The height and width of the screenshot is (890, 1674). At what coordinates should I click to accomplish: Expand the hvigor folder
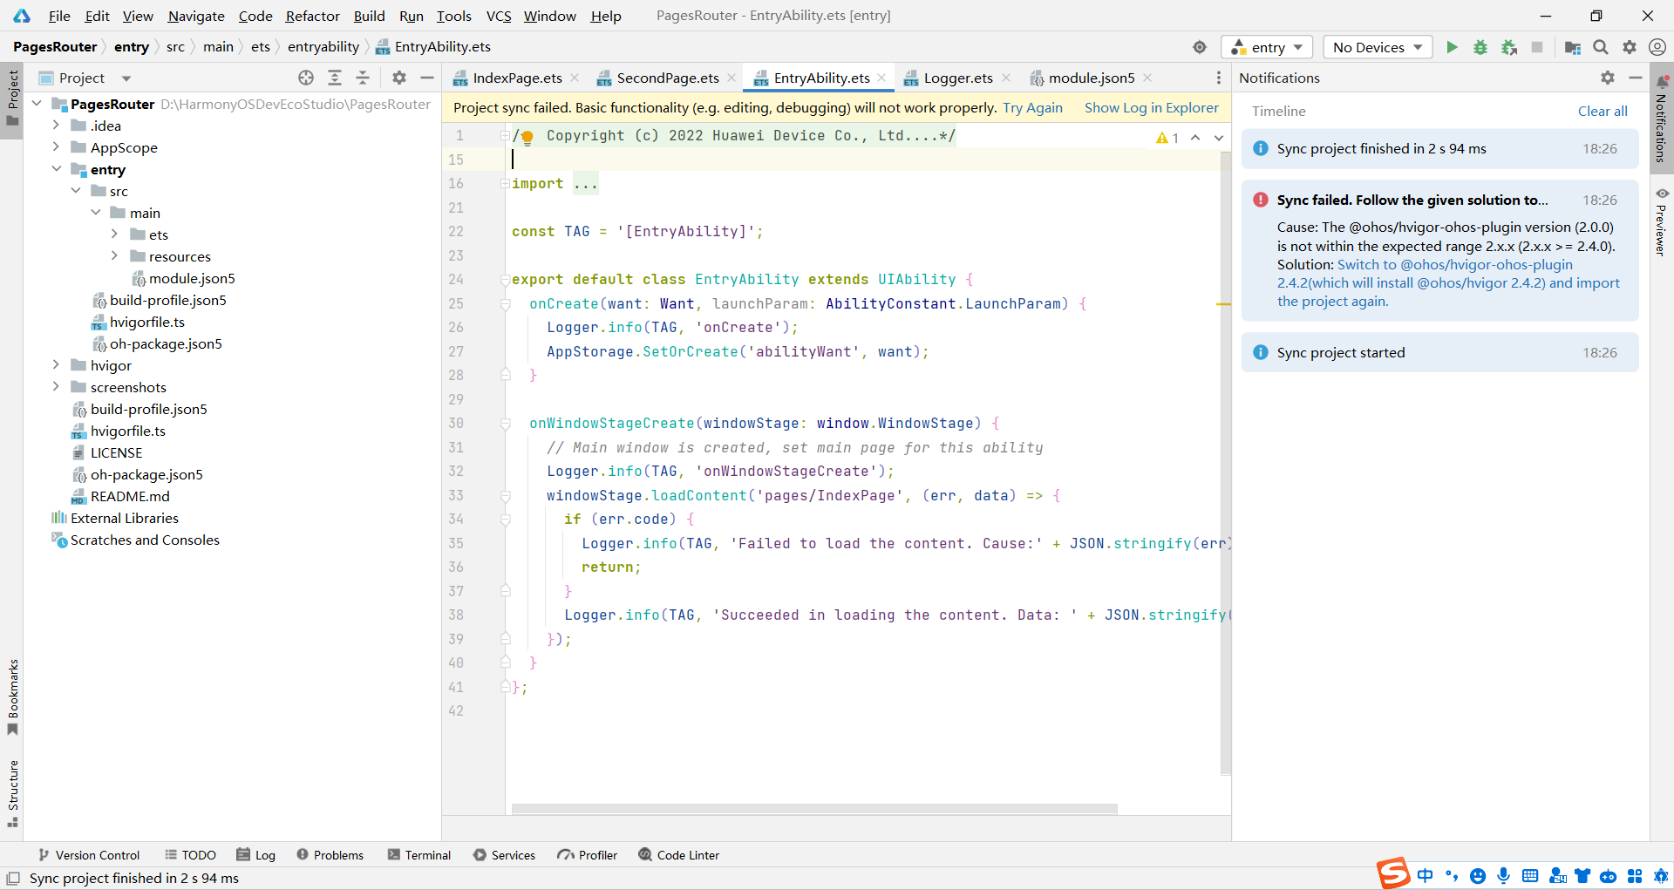(x=56, y=365)
